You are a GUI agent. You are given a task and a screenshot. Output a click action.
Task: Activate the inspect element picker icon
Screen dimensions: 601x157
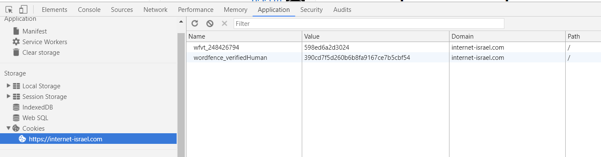[x=9, y=9]
